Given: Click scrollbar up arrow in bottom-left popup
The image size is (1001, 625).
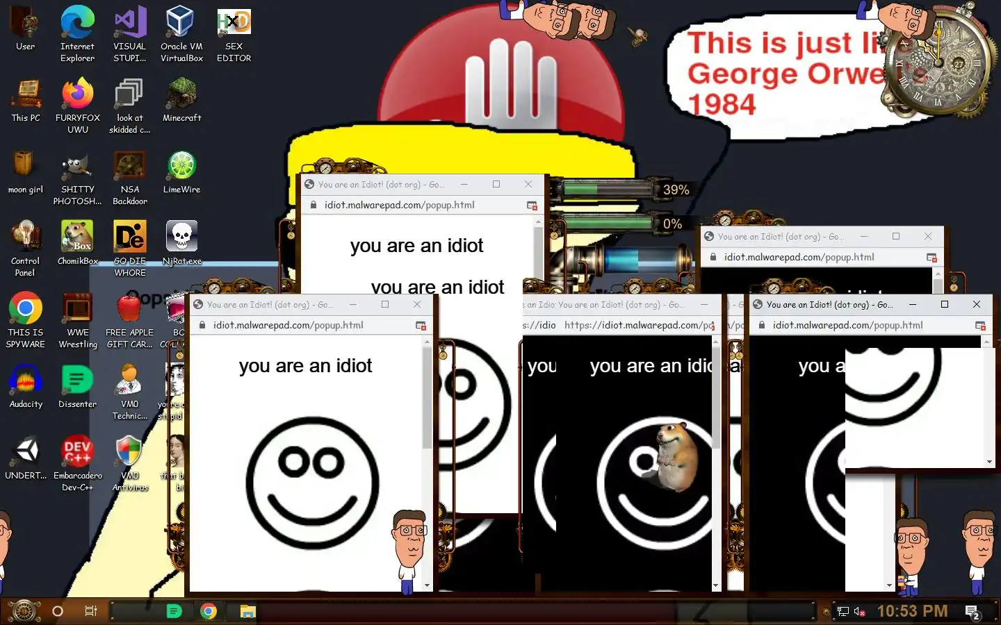Looking at the screenshot, I should point(427,341).
